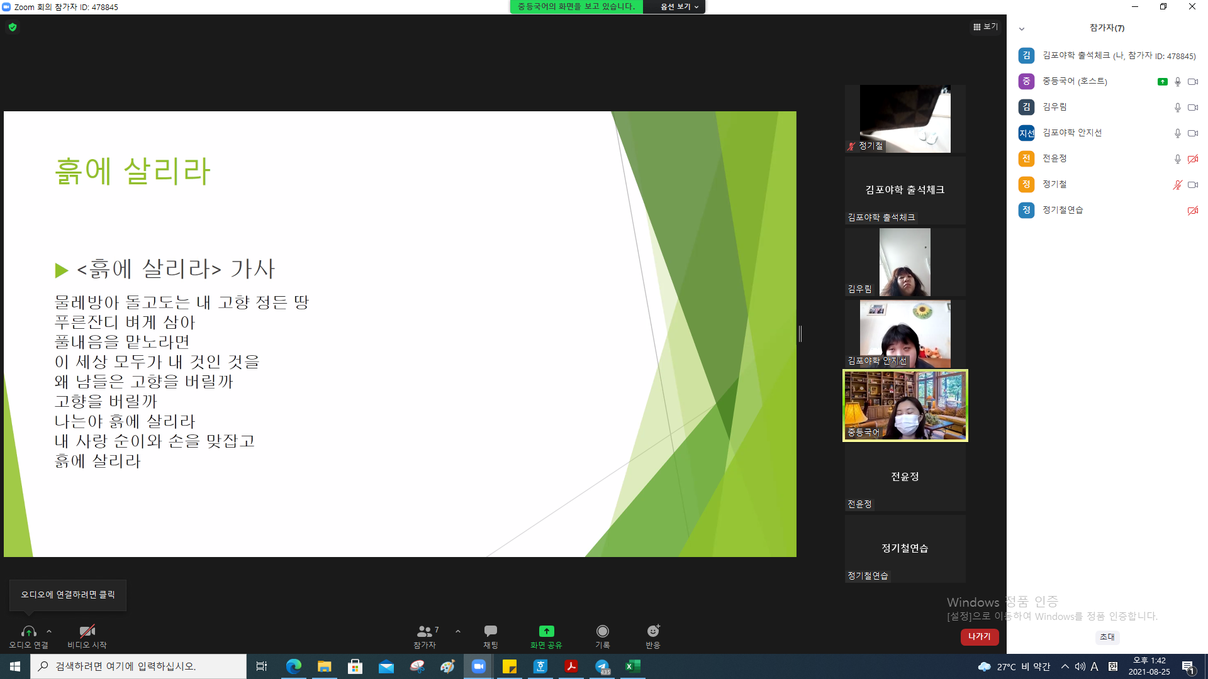This screenshot has height=679, width=1208.
Task: Click 김우림 video thumbnail
Action: [x=905, y=262]
